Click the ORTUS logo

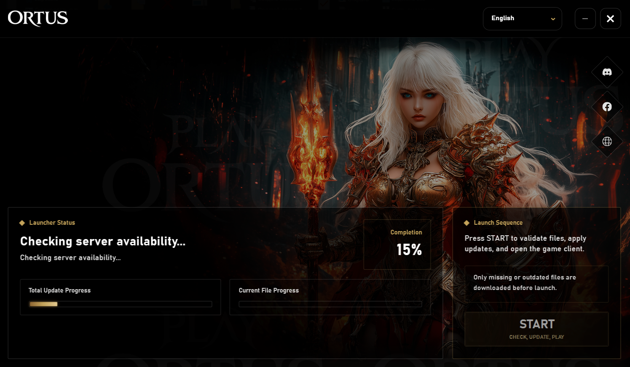[x=38, y=18]
